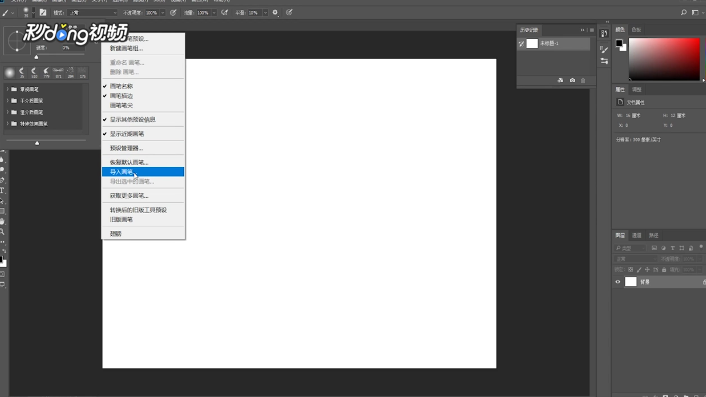Open workspace switcher icon at top right
This screenshot has height=397, width=706.
click(696, 12)
